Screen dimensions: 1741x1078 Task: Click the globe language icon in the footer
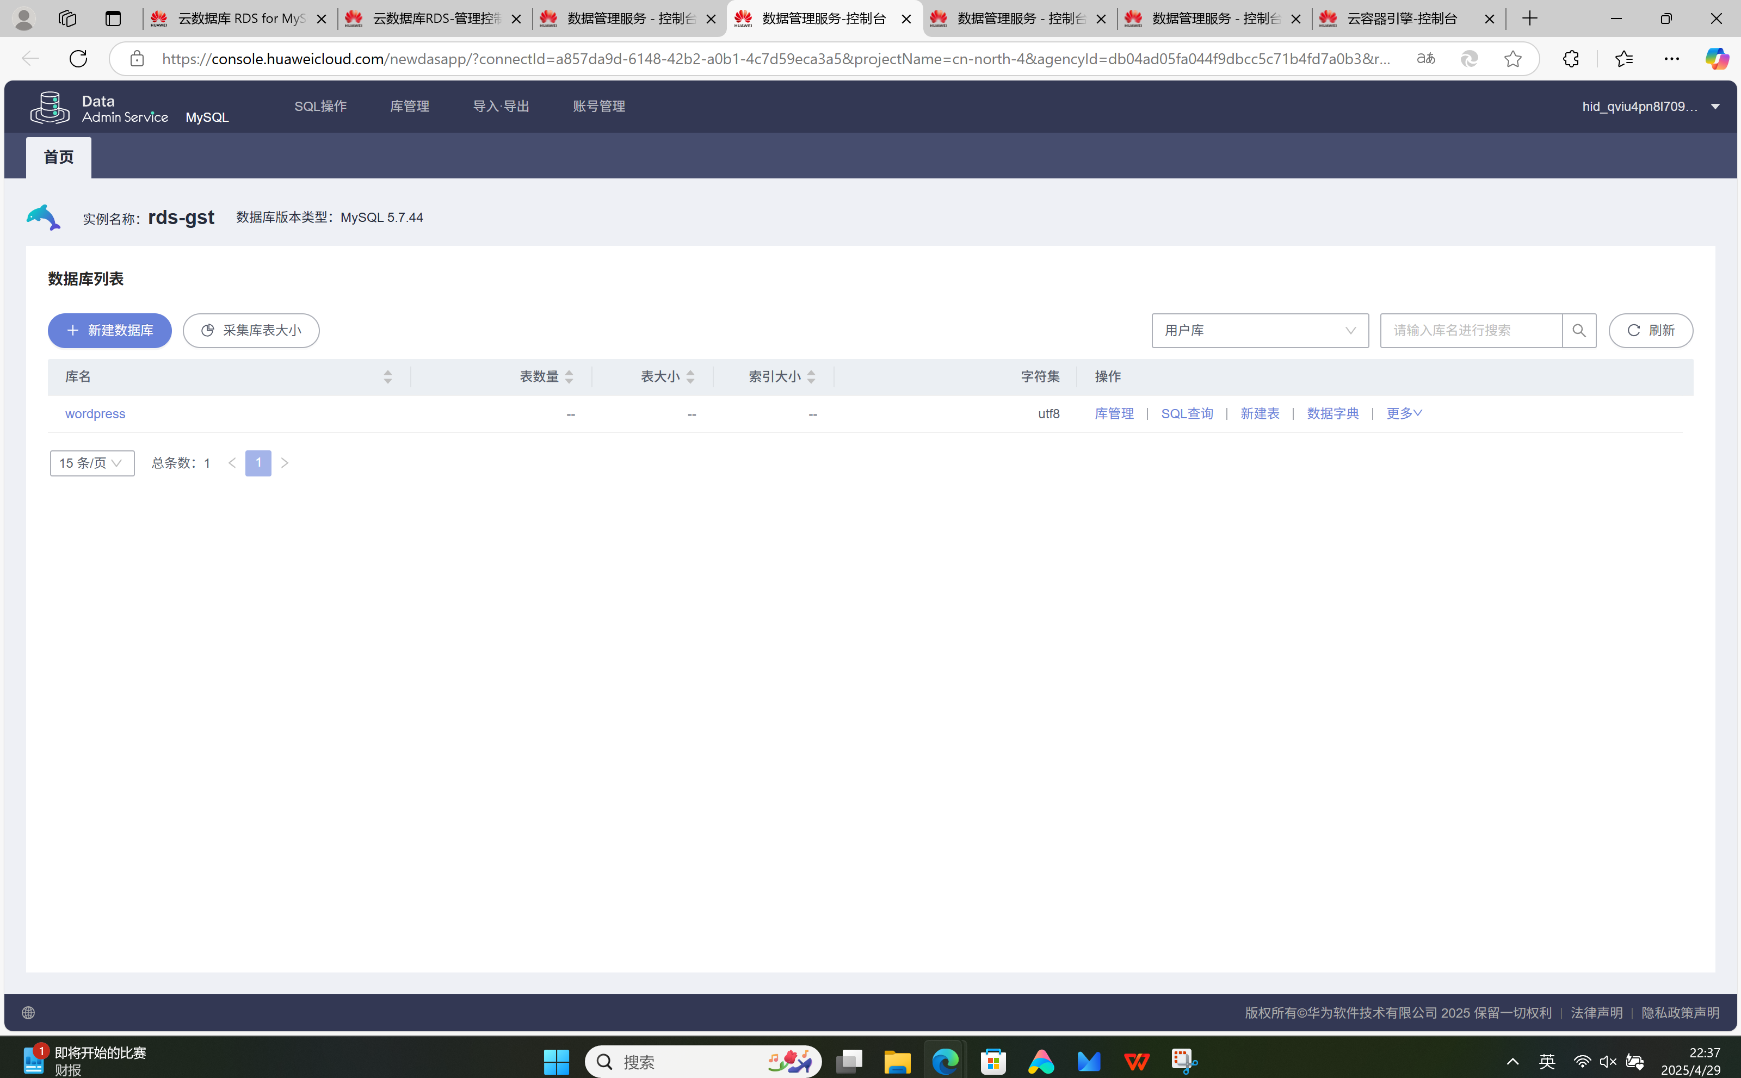tap(28, 1012)
